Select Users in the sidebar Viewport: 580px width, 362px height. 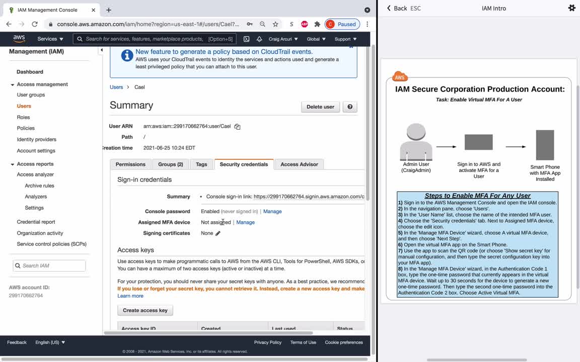pyautogui.click(x=24, y=106)
